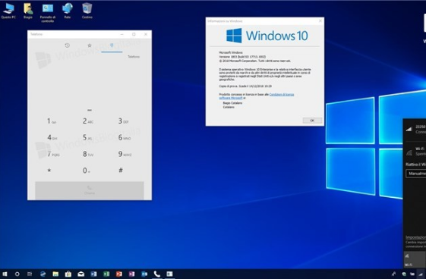
Task: Click the Cortana circle on taskbar
Action: (x=17, y=274)
